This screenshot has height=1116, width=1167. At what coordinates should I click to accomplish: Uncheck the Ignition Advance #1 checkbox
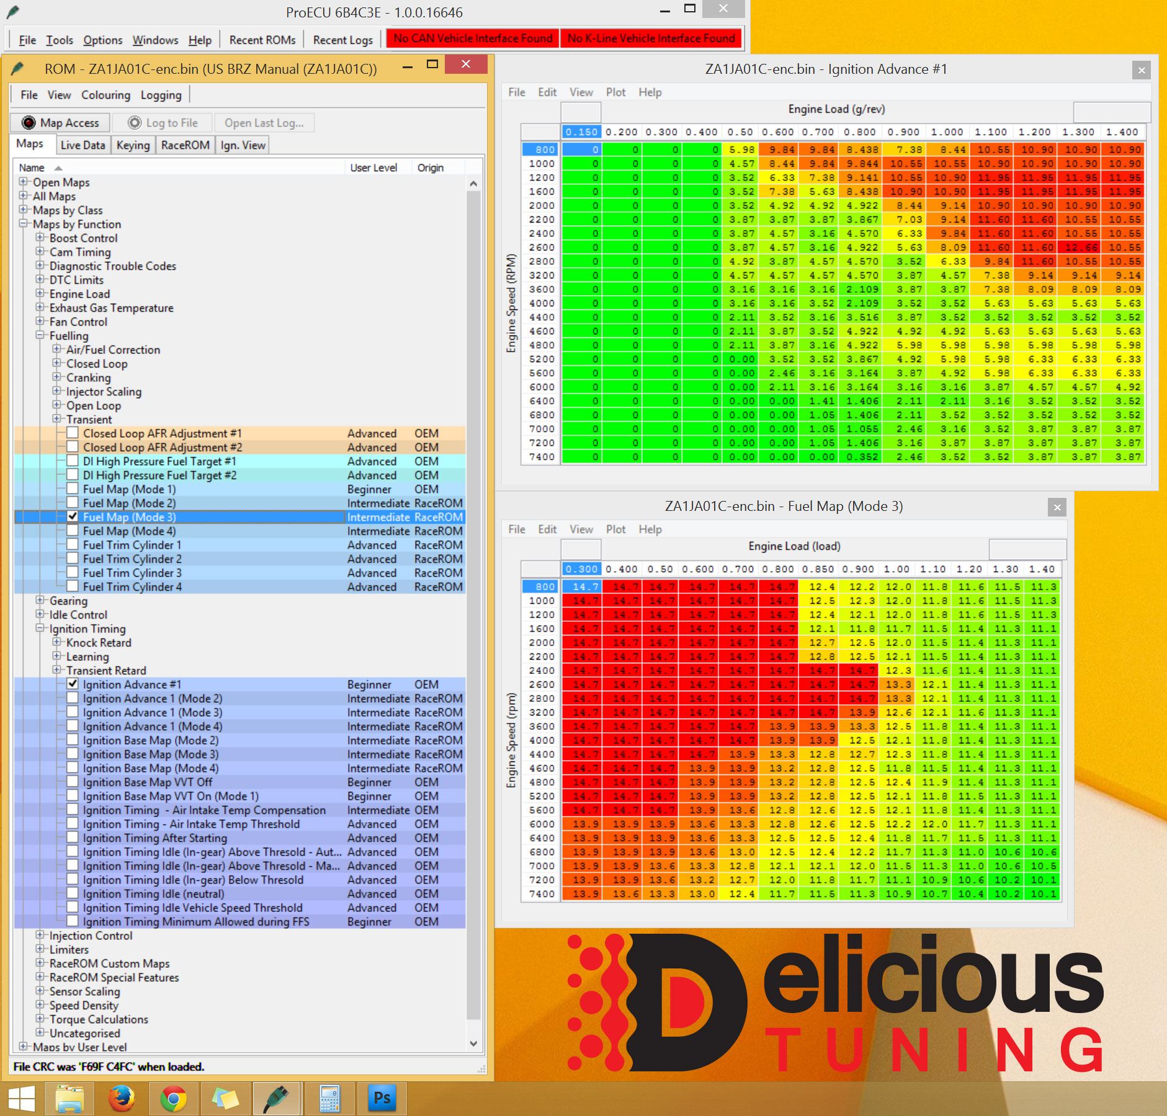(73, 684)
